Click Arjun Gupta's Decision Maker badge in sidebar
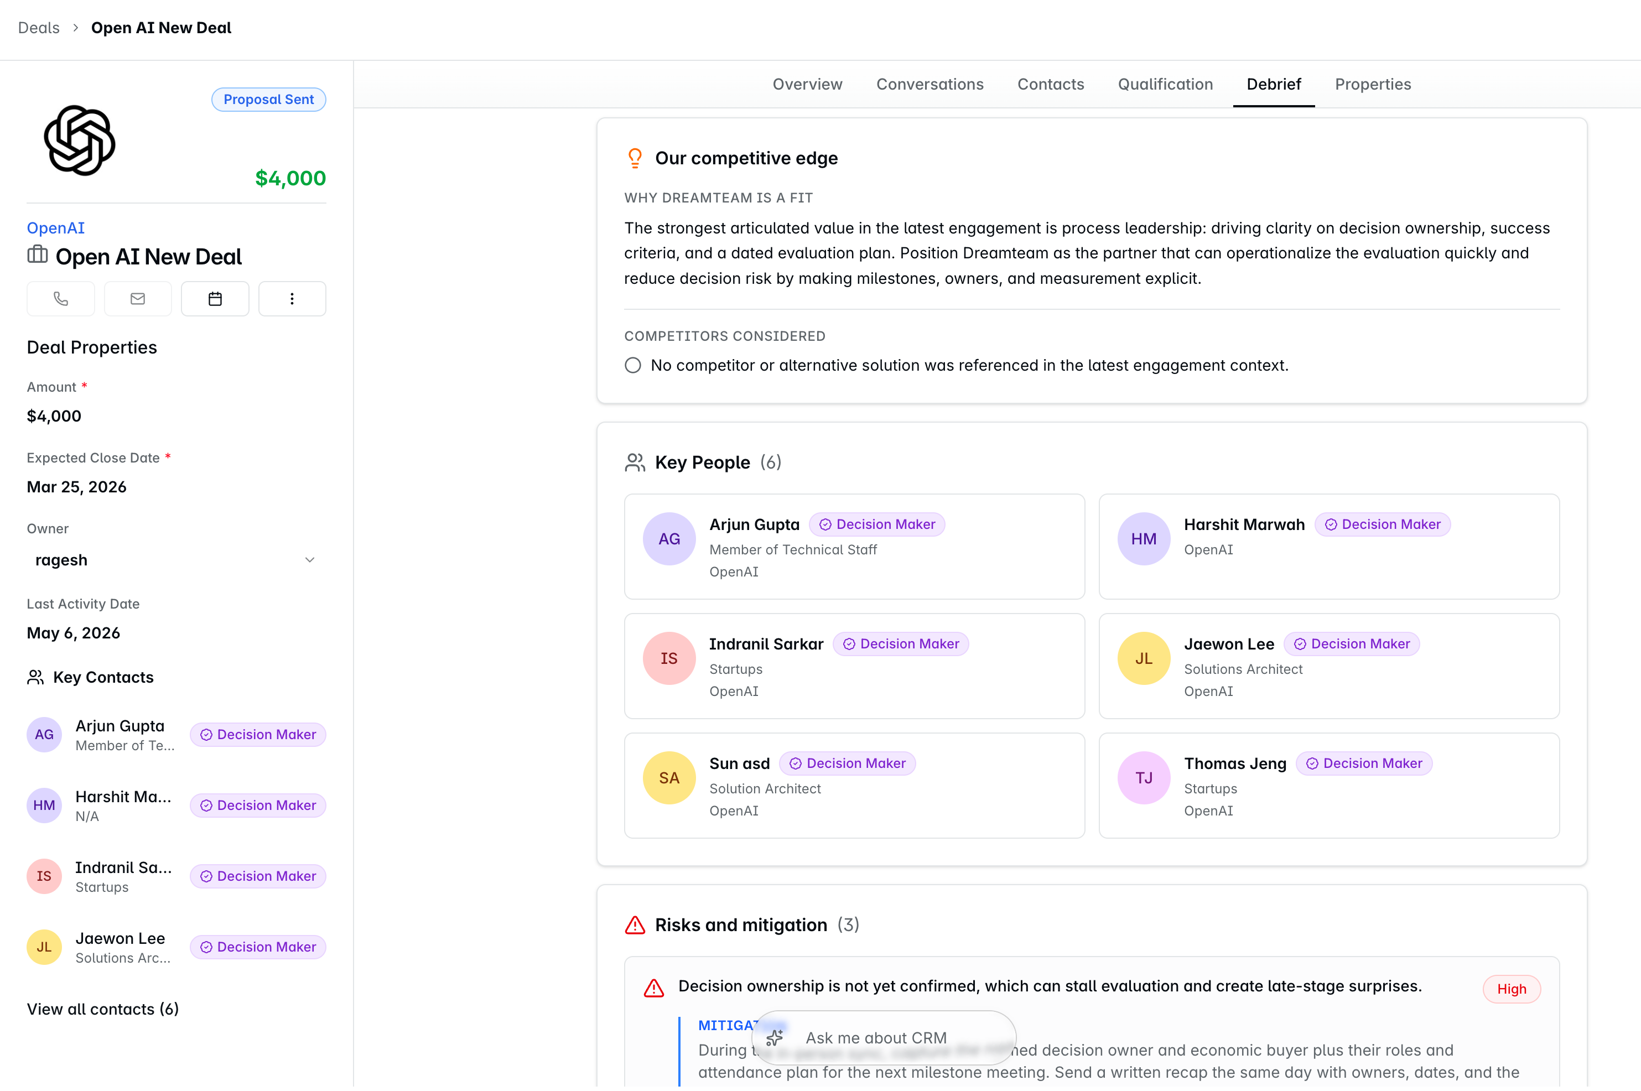This screenshot has height=1091, width=1641. (x=258, y=735)
